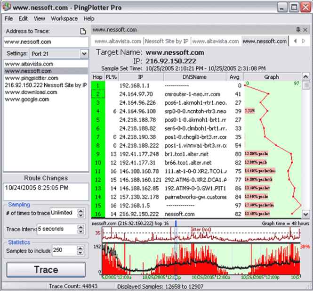Image resolution: width=313 pixels, height=291 pixels.
Task: Click the PingPlotter app icon in title bar
Action: click(x=6, y=8)
